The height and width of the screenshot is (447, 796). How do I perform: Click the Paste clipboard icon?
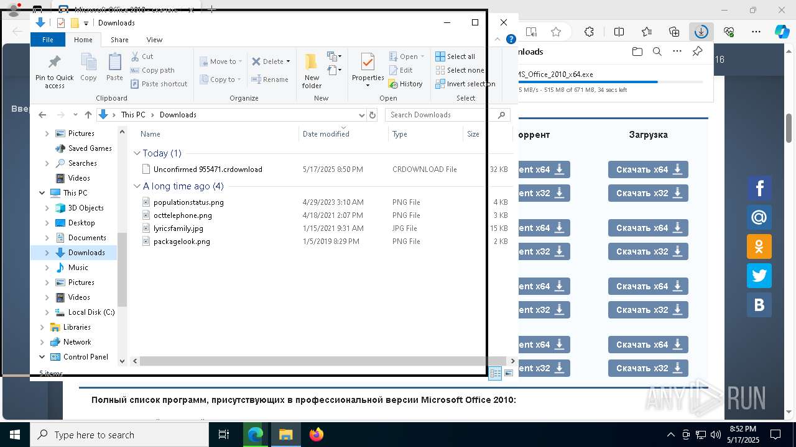[114, 62]
